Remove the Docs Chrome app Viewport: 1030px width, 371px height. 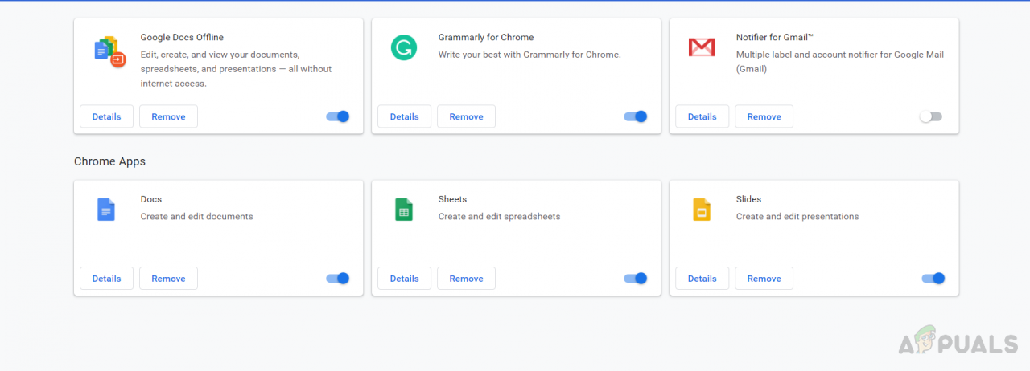168,279
